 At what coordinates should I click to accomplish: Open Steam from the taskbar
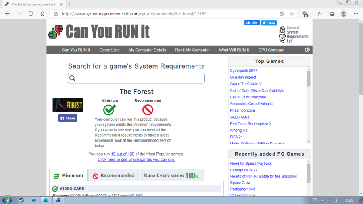(21, 200)
